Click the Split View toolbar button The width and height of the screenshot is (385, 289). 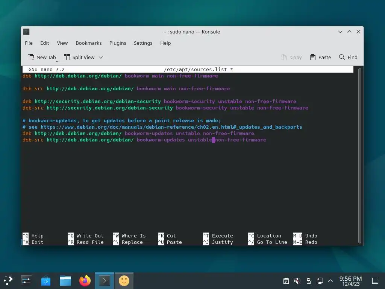click(79, 57)
